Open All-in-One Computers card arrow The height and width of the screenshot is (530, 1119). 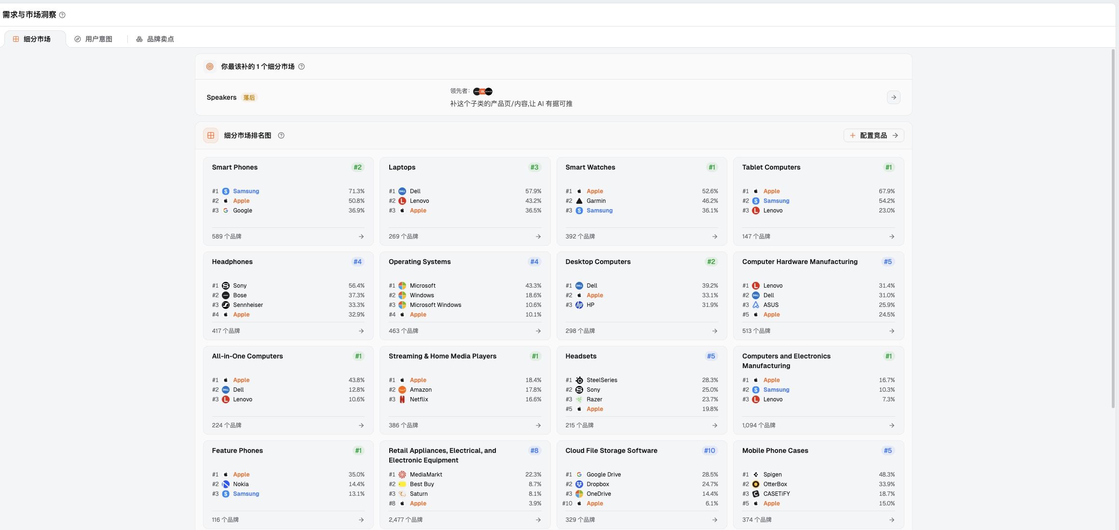[361, 425]
